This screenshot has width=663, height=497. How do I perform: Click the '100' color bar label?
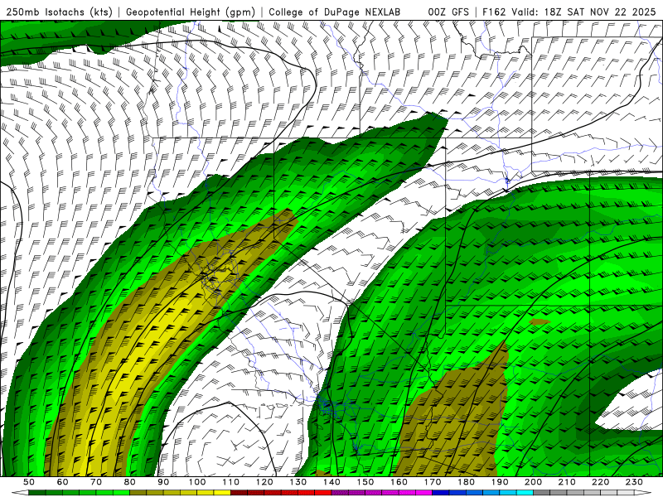pyautogui.click(x=197, y=482)
